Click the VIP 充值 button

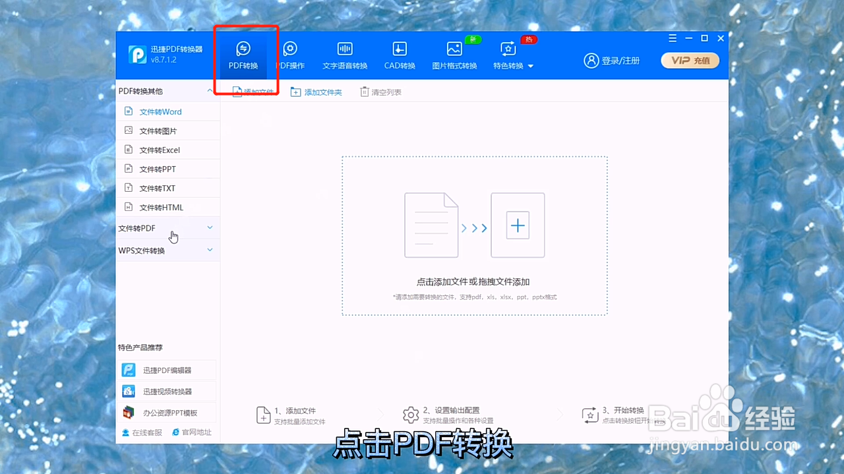690,61
